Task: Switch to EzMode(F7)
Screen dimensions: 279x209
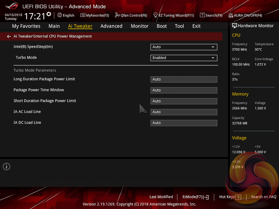Action: point(196,197)
